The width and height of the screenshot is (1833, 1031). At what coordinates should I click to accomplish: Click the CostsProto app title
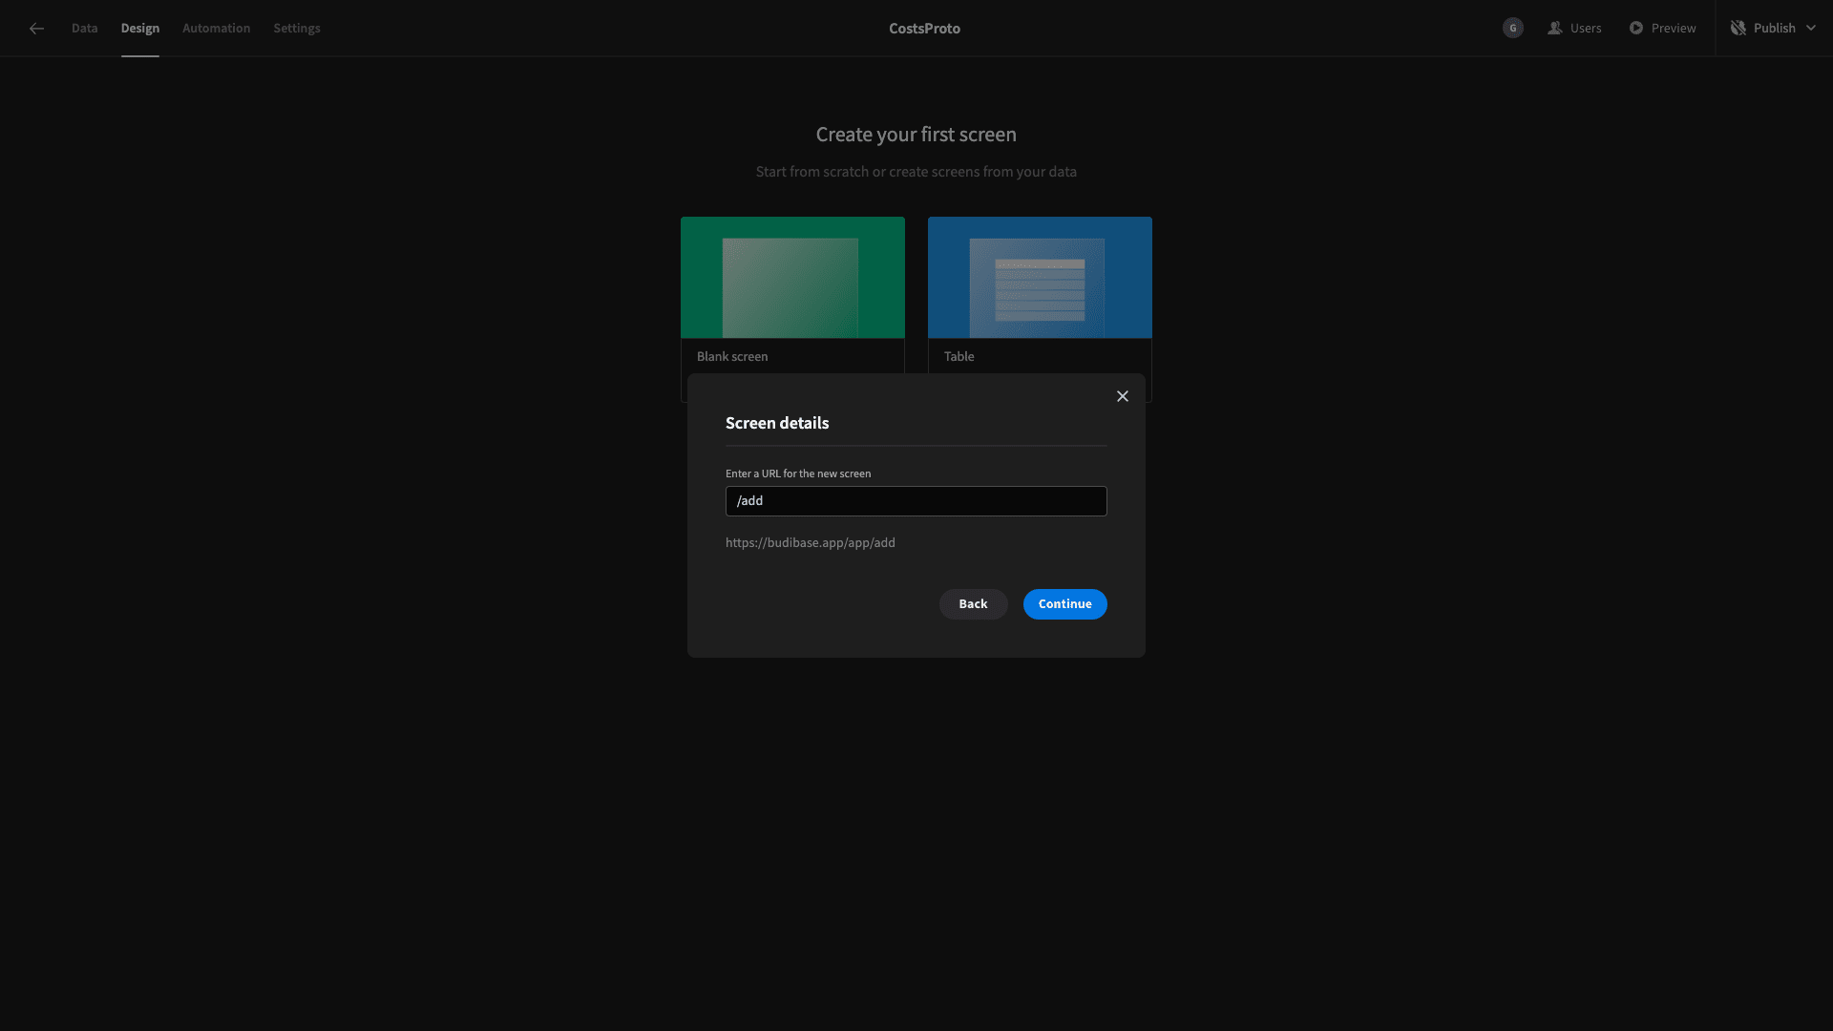[924, 28]
